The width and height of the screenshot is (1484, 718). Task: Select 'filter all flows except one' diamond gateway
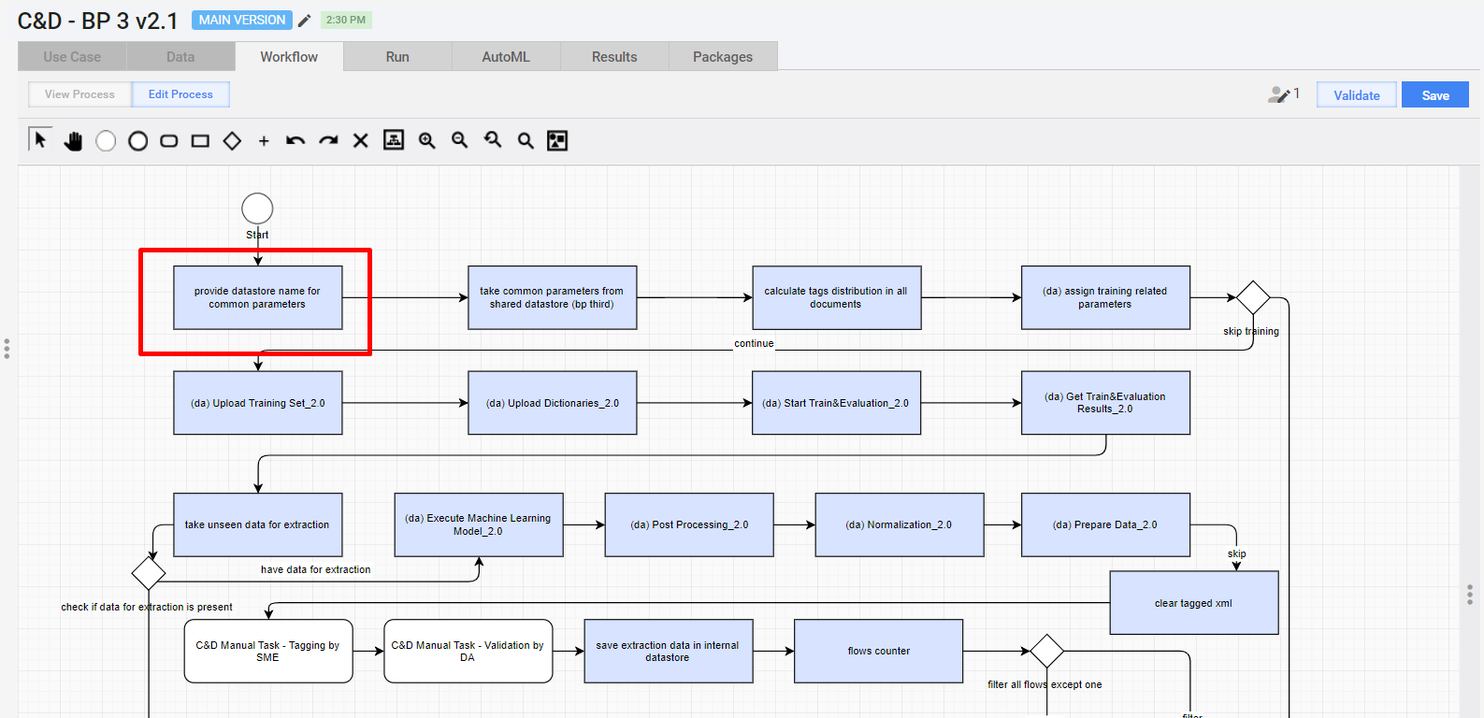(1046, 651)
